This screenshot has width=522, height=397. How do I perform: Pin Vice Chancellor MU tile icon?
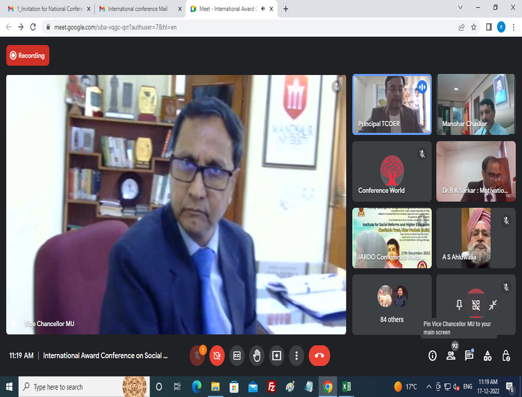(x=459, y=304)
